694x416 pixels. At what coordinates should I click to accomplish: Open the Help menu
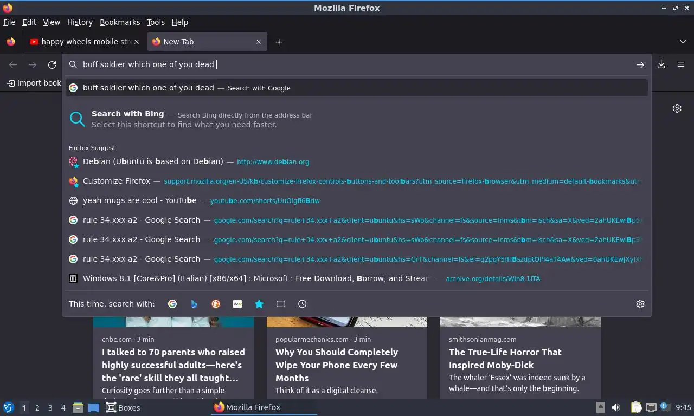pos(179,22)
